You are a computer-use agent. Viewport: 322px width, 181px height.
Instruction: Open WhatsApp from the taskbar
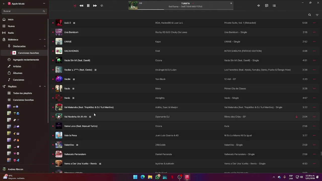157,177
